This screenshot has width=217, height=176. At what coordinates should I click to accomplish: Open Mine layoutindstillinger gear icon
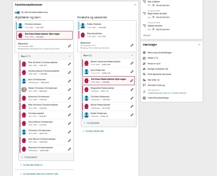144,53
